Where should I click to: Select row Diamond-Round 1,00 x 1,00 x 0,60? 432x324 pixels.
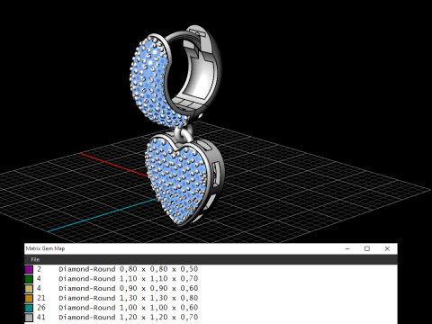click(x=211, y=308)
